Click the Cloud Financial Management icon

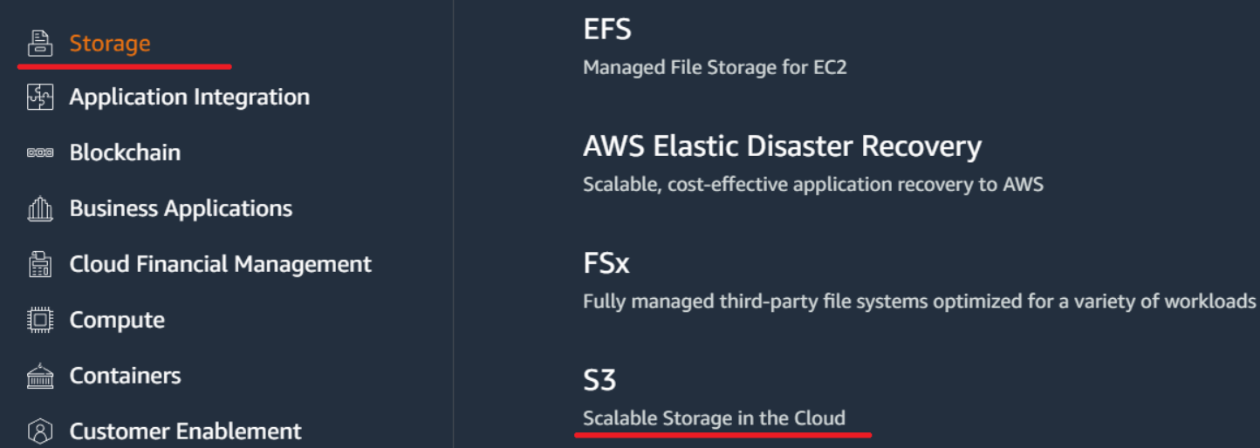pyautogui.click(x=40, y=264)
